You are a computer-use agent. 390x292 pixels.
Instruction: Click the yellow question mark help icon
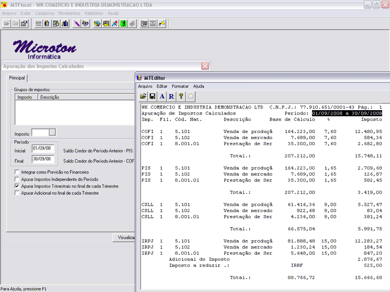coord(181,96)
